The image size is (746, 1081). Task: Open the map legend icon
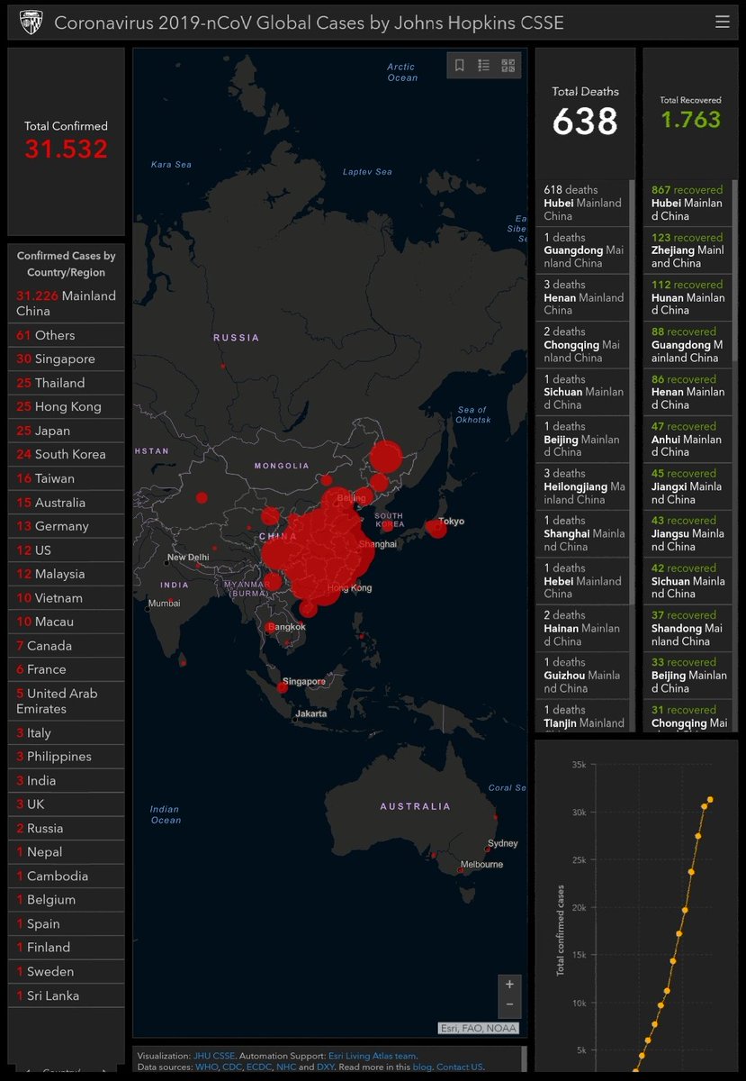point(483,65)
